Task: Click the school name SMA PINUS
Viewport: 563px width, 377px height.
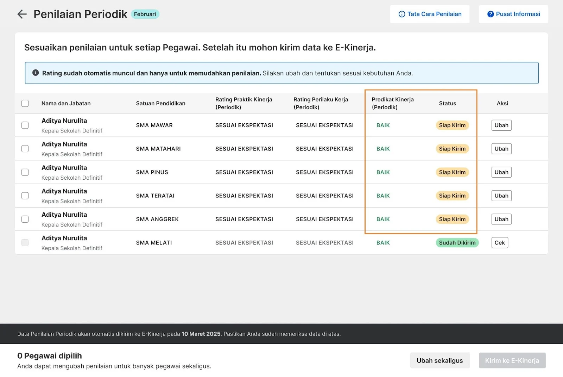Action: [x=152, y=172]
